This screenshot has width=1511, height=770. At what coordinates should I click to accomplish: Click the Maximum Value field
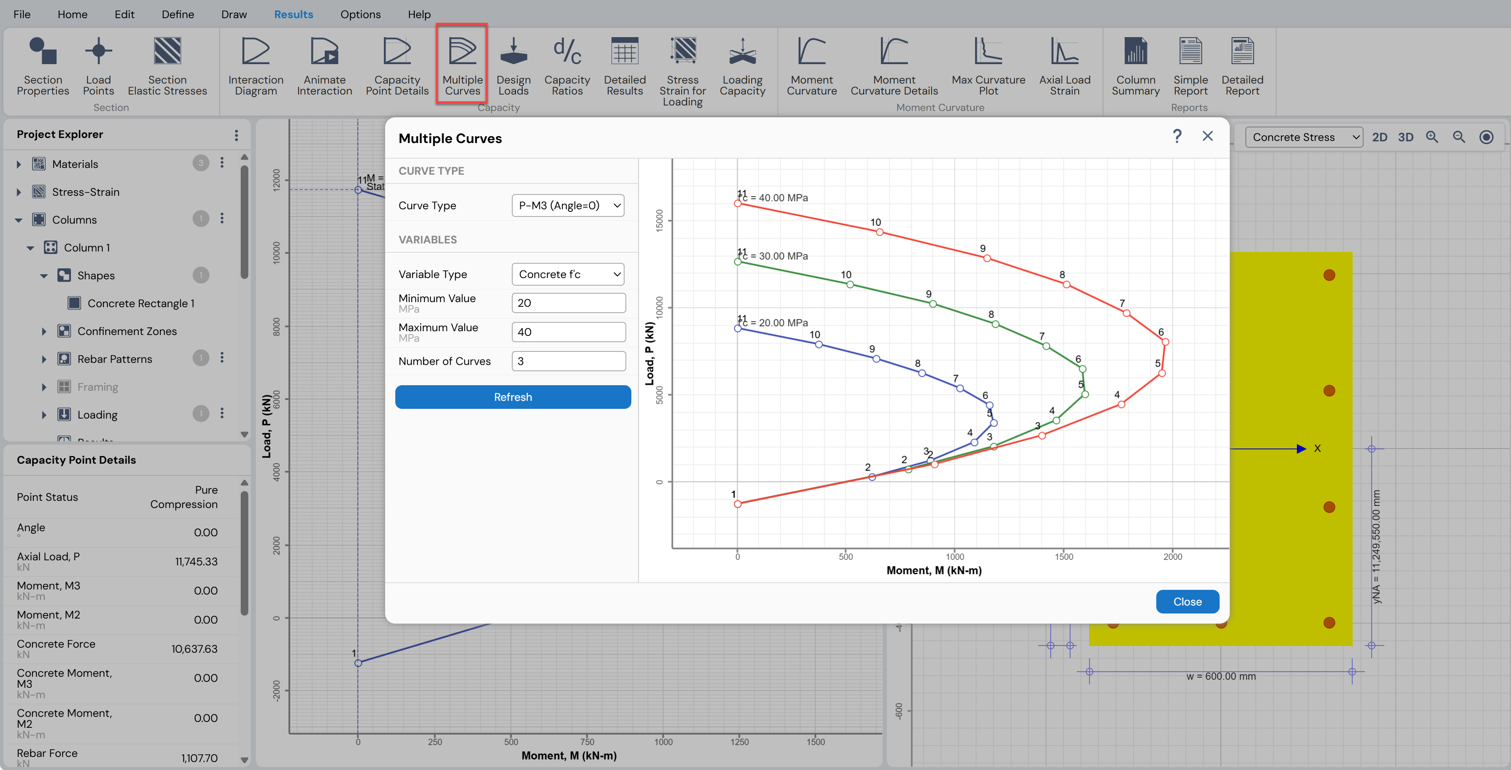[x=568, y=332]
